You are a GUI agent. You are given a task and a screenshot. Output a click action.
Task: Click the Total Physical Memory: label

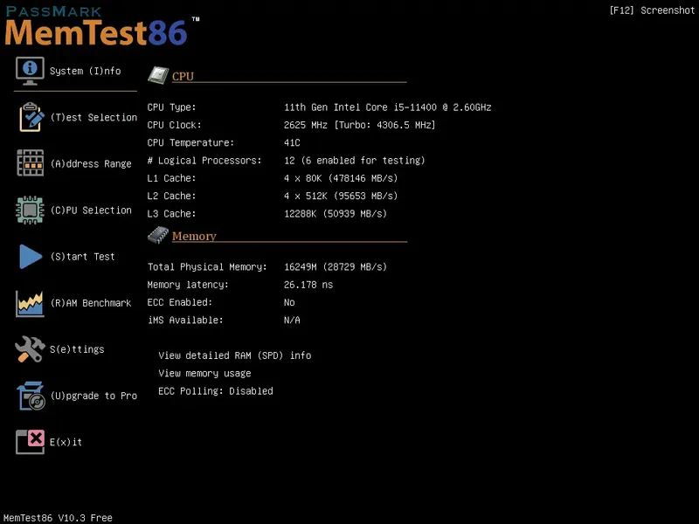coord(207,267)
